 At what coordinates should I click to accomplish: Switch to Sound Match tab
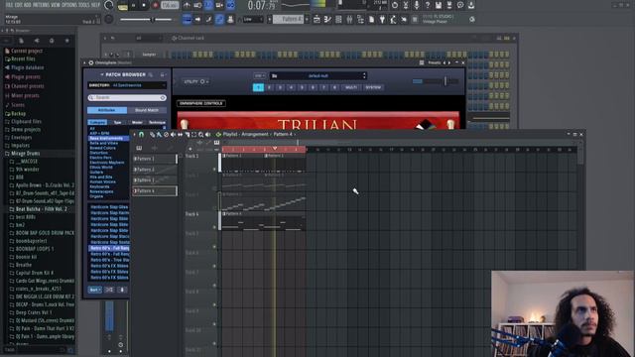click(x=147, y=110)
